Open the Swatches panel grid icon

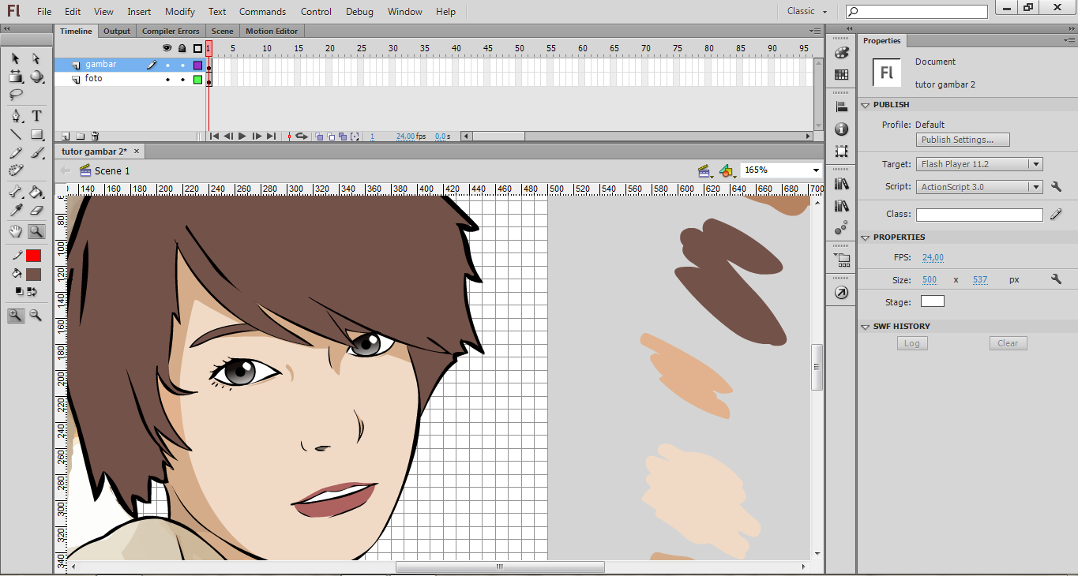click(x=841, y=75)
